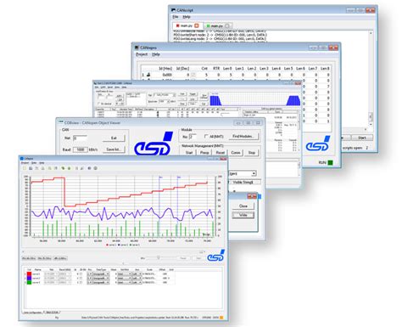Image resolution: width=402 pixels, height=327 pixels.
Task: Click the Close button in small dialog
Action: pyautogui.click(x=243, y=206)
